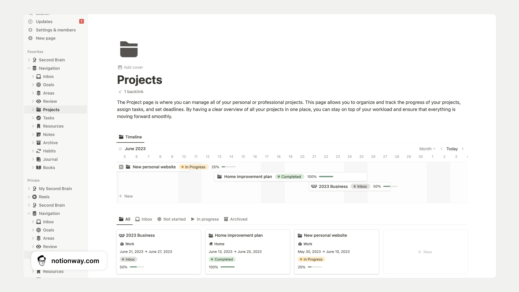Click the Habits icon in the sidebar
519x292 pixels.
pos(39,151)
